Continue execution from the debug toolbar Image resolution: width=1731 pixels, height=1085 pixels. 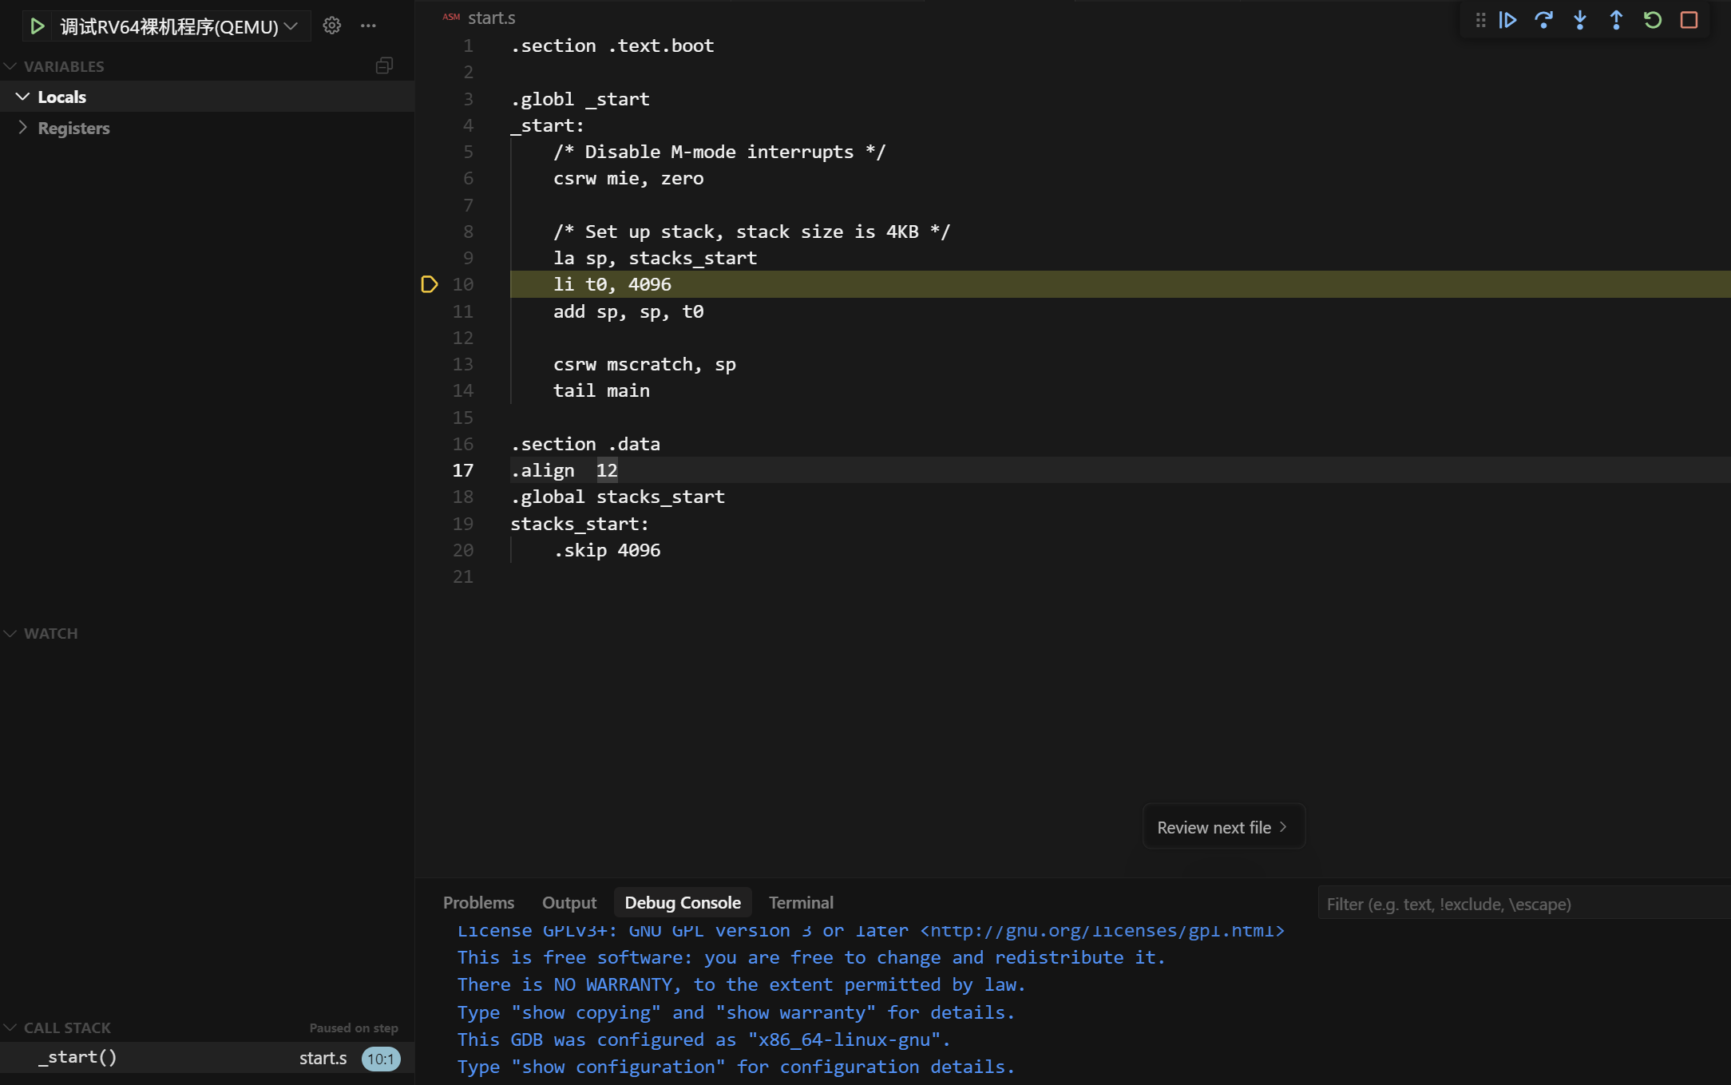(x=1508, y=20)
